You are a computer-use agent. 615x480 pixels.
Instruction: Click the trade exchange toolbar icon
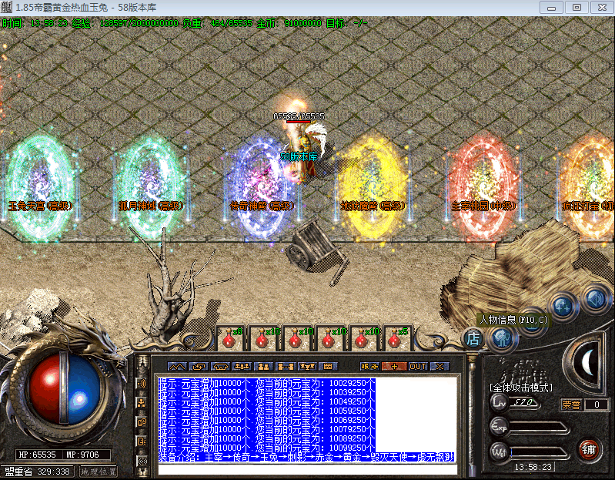tap(199, 367)
